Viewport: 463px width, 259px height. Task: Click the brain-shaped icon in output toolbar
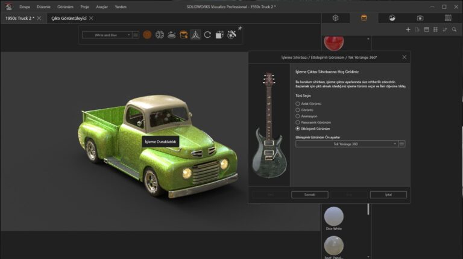click(x=159, y=35)
